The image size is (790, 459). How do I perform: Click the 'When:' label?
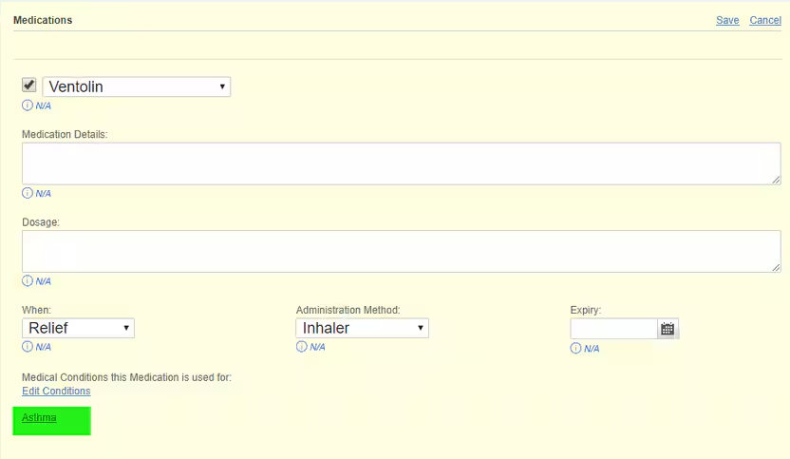(36, 310)
